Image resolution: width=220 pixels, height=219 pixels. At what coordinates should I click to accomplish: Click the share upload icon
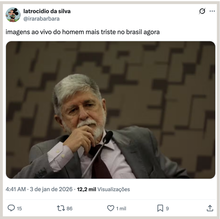pos(210,208)
